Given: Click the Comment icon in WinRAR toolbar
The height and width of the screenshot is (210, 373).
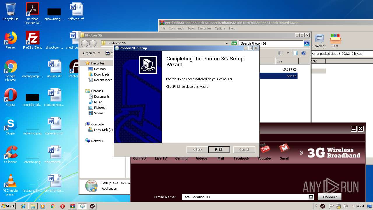Looking at the screenshot, I should (319, 41).
